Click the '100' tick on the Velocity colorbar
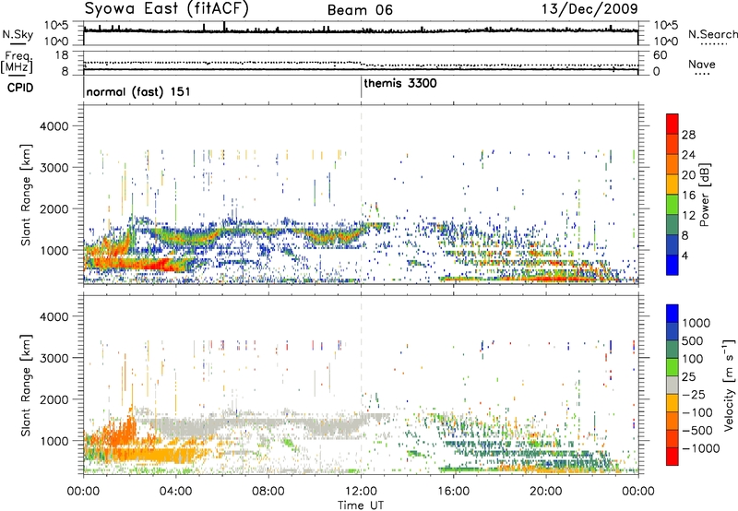Image resolution: width=738 pixels, height=511 pixels. tap(693, 359)
